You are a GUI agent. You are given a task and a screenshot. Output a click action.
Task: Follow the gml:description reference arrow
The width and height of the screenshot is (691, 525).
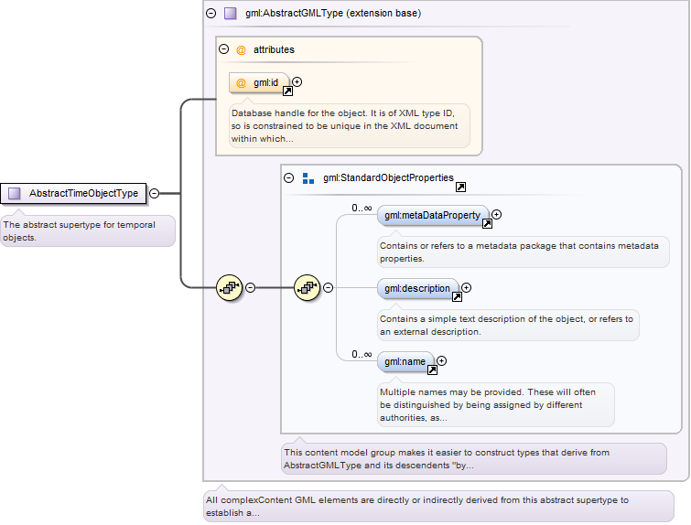(457, 297)
